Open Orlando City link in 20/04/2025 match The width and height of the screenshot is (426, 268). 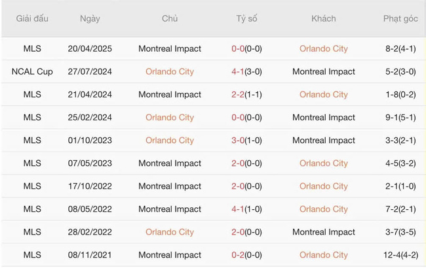(323, 48)
